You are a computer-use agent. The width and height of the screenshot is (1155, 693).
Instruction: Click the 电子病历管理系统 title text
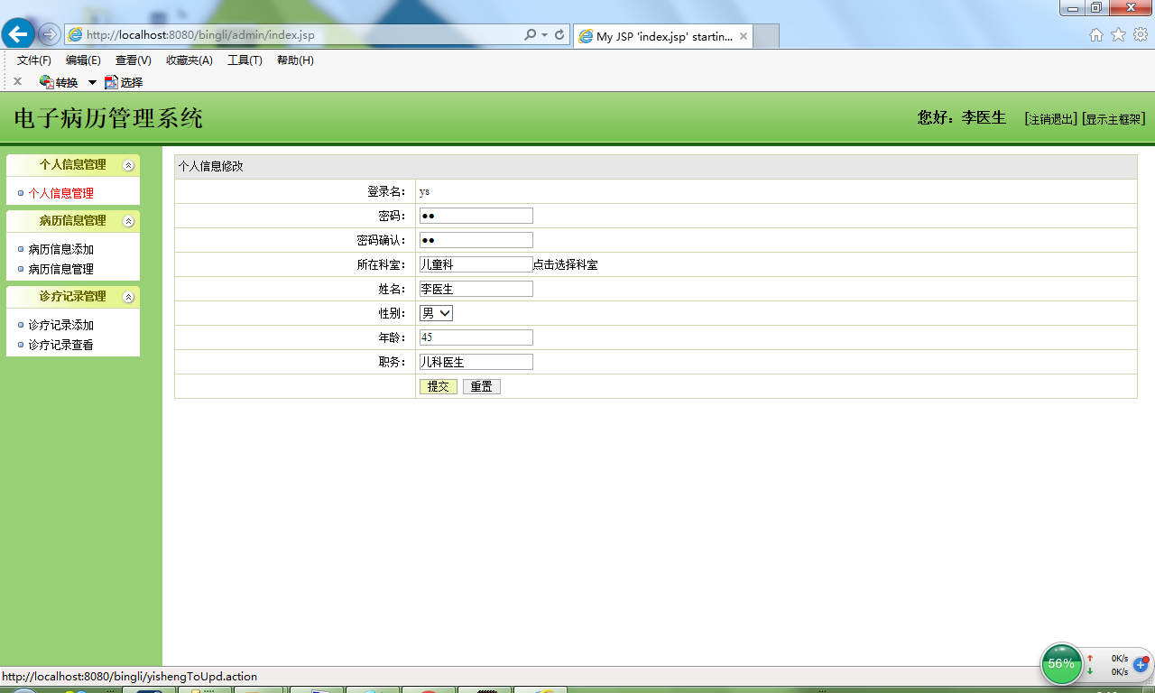click(x=108, y=118)
